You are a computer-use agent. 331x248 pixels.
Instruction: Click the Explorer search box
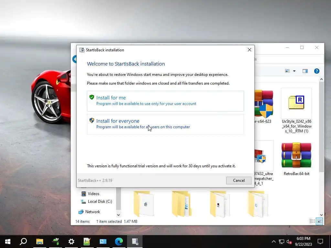pyautogui.click(x=289, y=59)
